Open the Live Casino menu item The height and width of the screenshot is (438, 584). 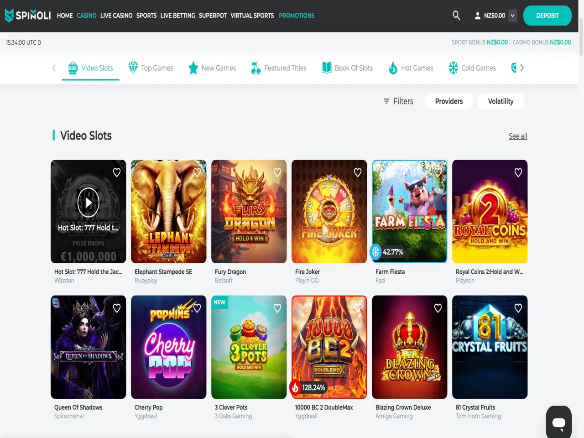click(116, 16)
